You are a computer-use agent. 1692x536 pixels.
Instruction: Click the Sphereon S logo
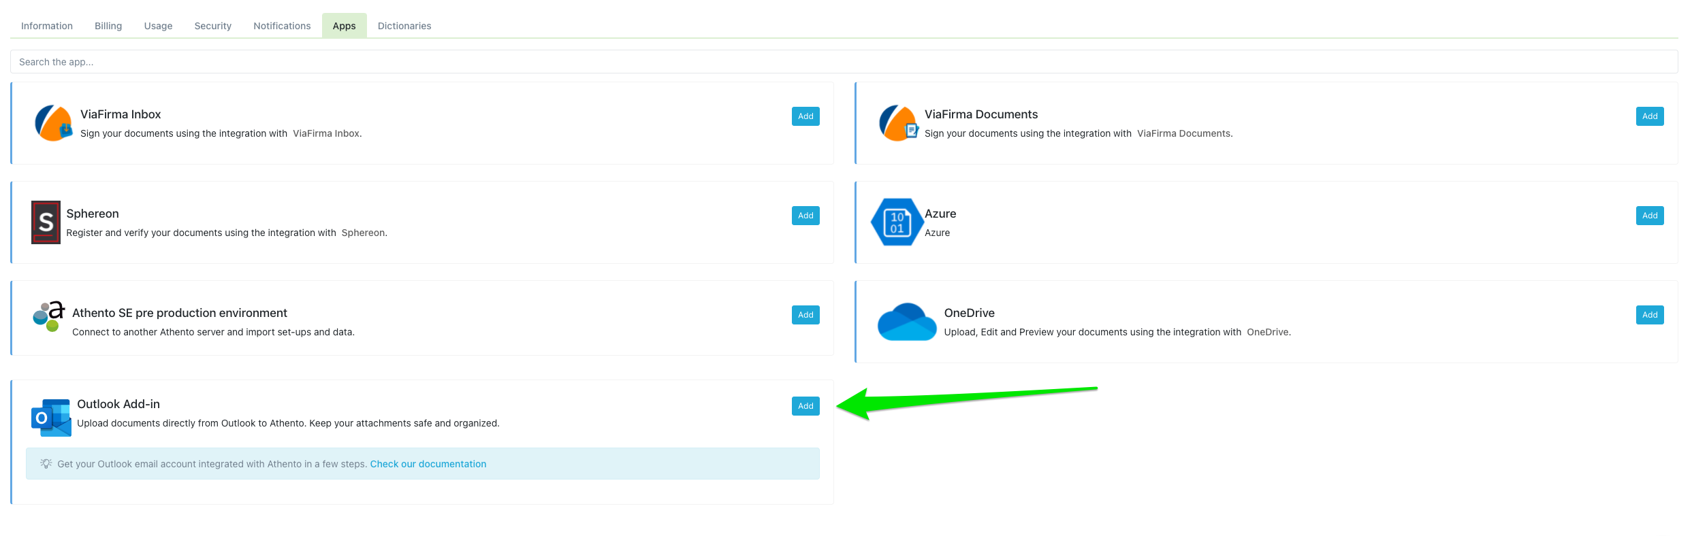[46, 222]
